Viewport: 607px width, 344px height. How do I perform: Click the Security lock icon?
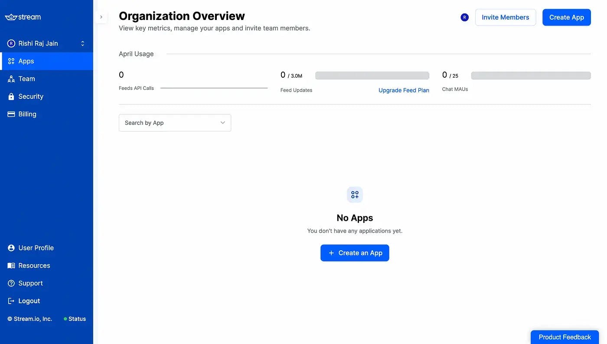click(11, 97)
